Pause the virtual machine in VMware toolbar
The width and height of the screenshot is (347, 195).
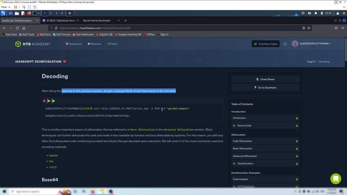tap(16, 7)
